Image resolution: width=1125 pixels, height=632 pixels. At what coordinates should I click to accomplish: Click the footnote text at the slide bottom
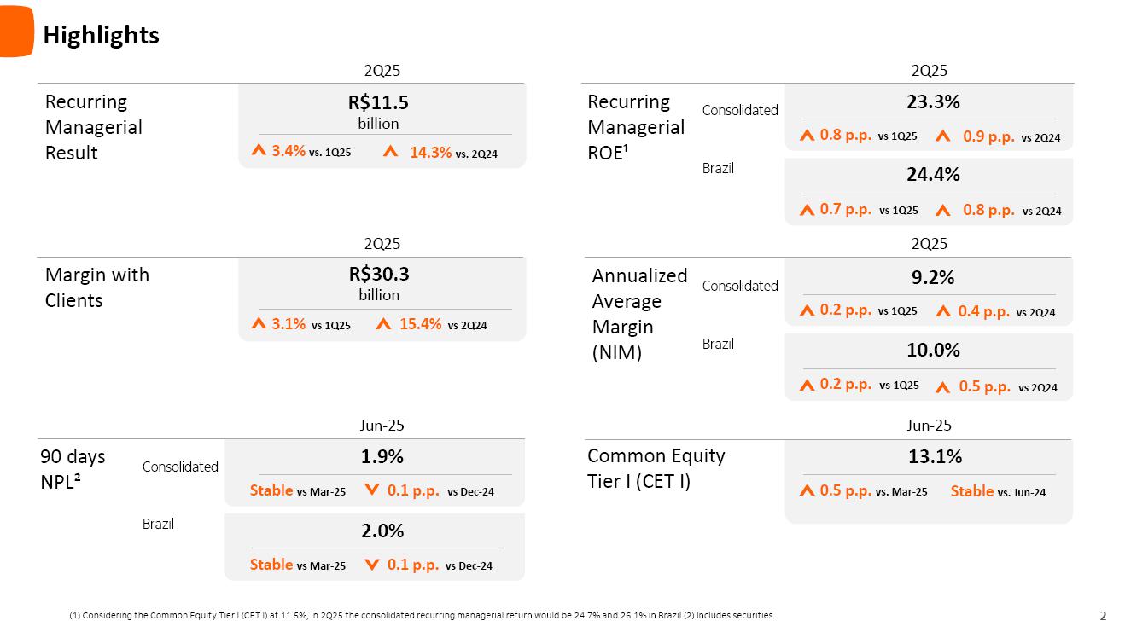422,615
